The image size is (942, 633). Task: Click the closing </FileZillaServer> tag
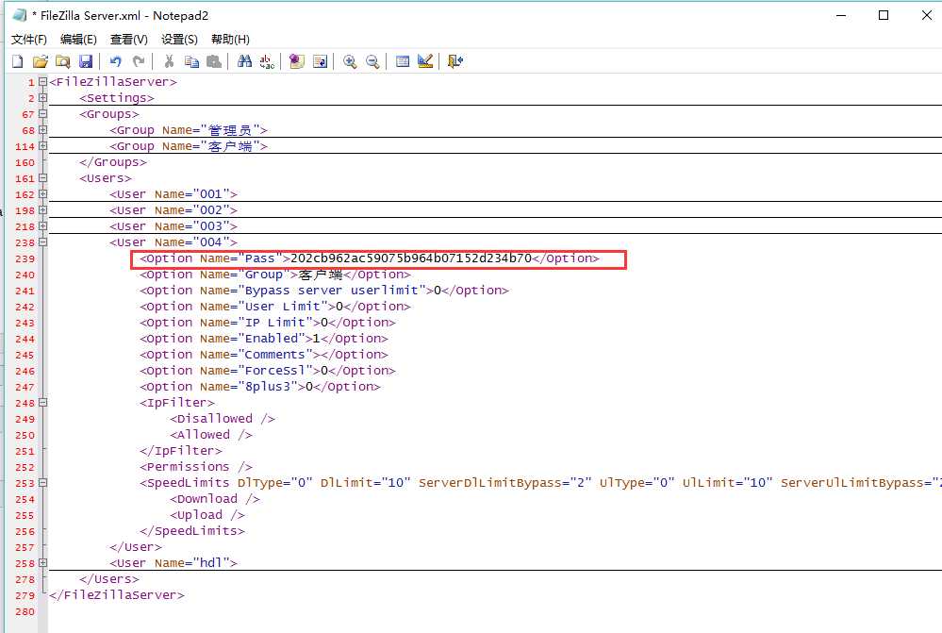(117, 595)
